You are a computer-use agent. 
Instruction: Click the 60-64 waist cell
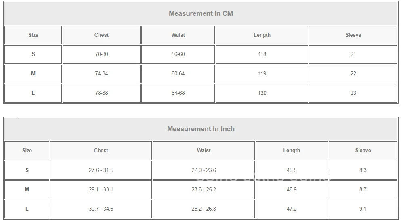178,74
